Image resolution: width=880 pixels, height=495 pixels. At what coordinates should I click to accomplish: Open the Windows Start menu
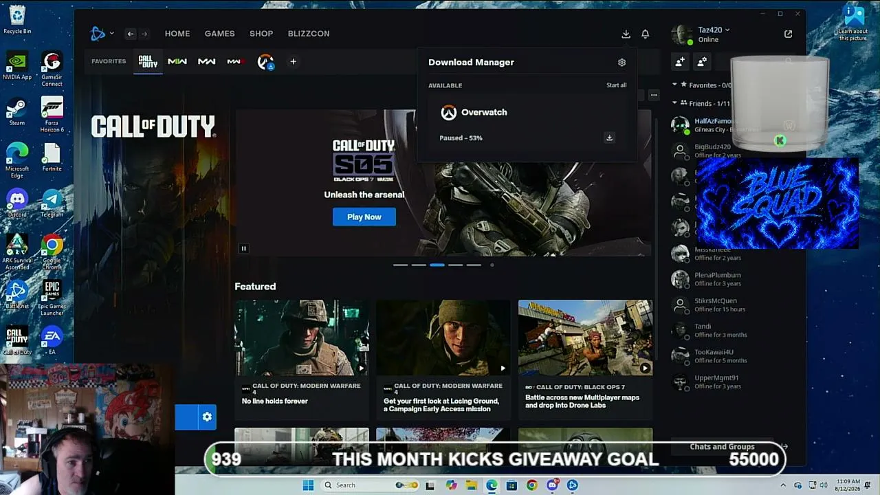(x=308, y=485)
